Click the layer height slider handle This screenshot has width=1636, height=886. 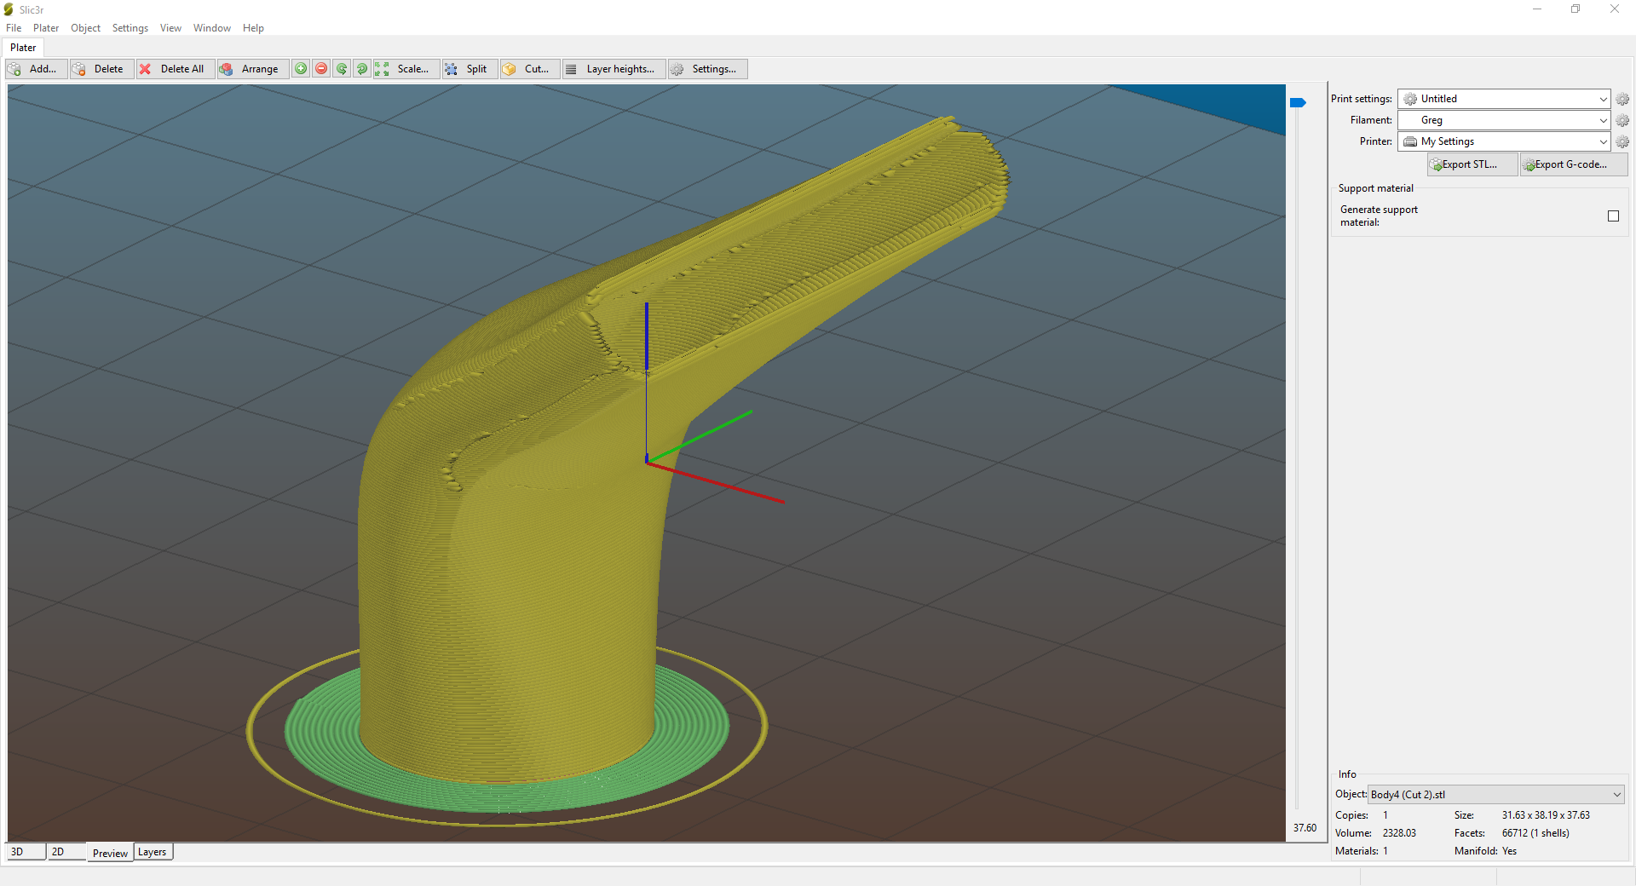[1298, 103]
